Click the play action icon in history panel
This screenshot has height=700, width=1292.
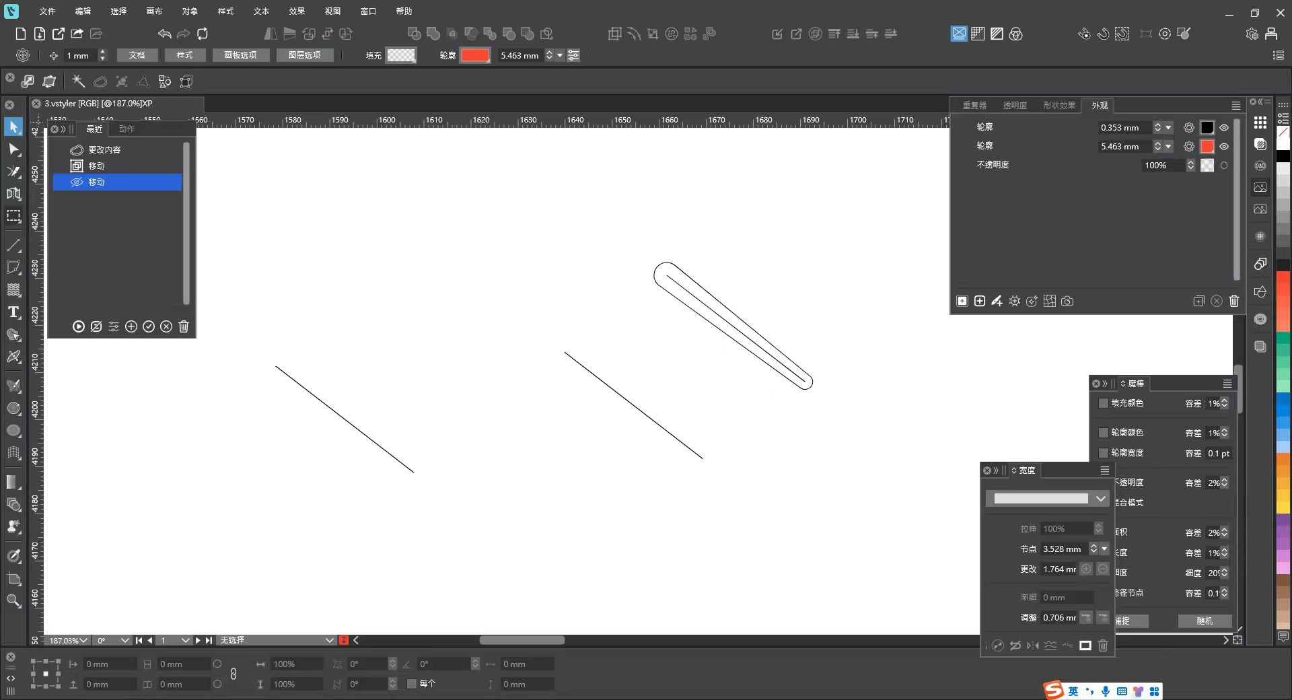(79, 326)
